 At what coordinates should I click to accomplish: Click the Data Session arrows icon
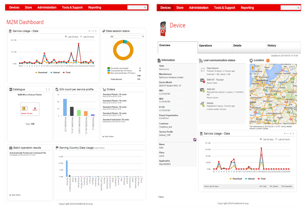(203, 70)
